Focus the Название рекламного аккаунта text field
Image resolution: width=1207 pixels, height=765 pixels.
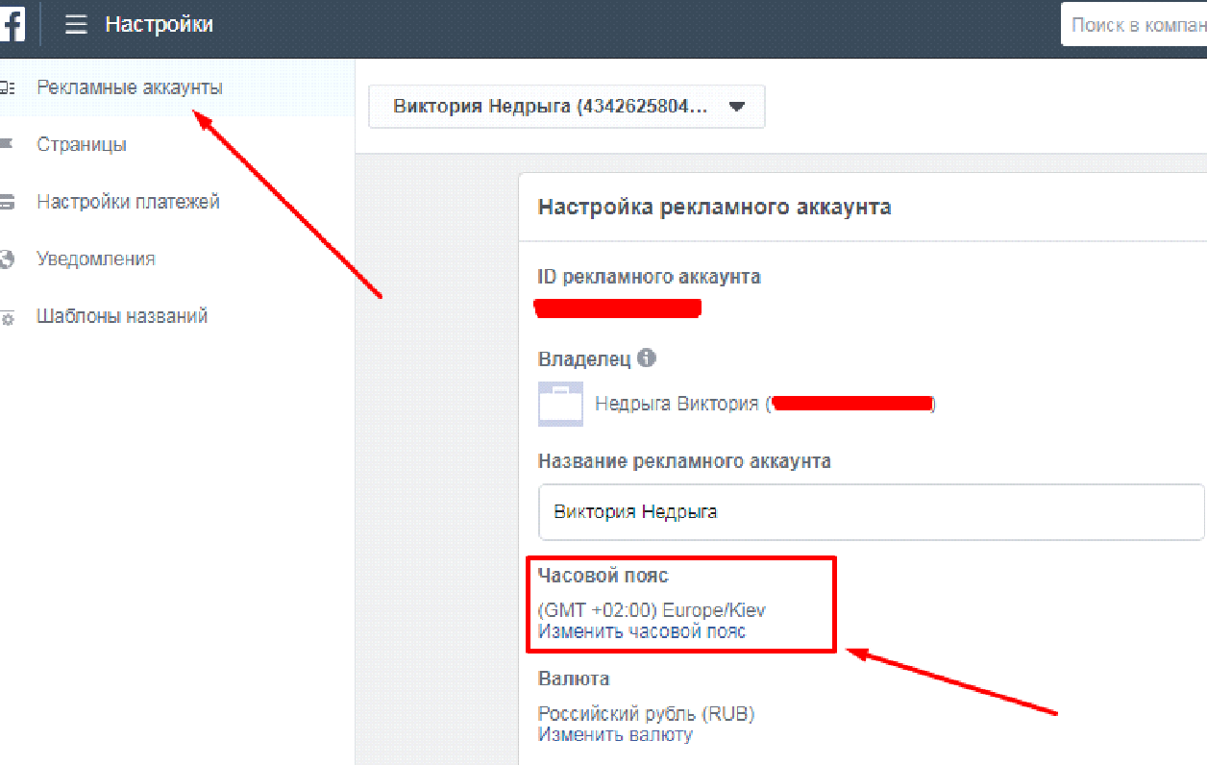(870, 512)
